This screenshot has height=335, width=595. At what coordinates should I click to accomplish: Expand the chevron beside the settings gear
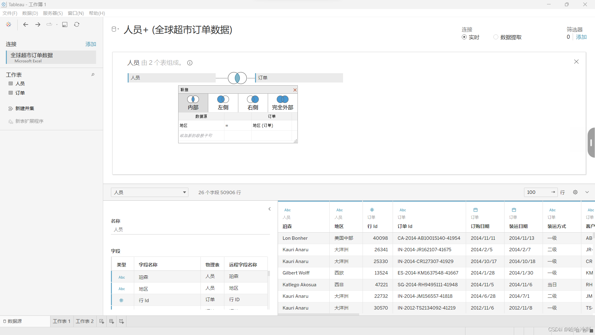click(587, 192)
